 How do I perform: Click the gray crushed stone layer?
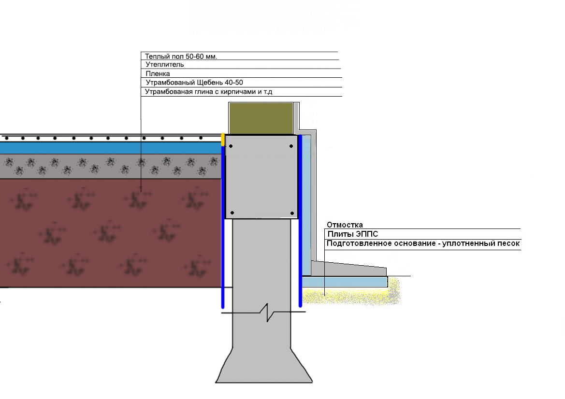click(111, 166)
